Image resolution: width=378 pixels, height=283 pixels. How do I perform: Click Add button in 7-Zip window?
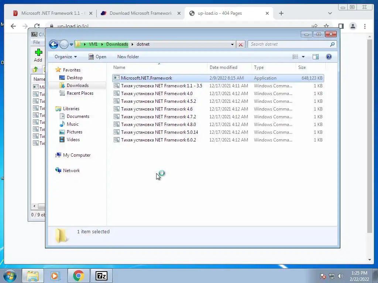pos(38,55)
